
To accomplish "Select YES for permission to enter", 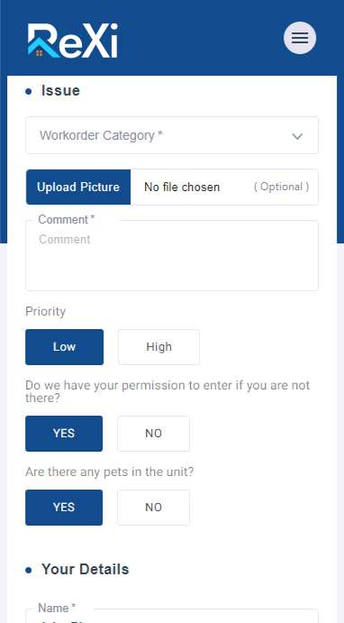I will (x=64, y=434).
